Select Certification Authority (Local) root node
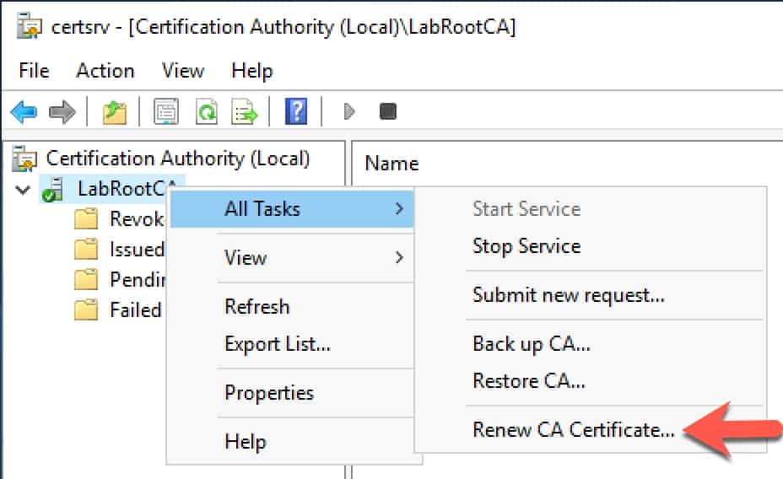The image size is (783, 479). [178, 159]
